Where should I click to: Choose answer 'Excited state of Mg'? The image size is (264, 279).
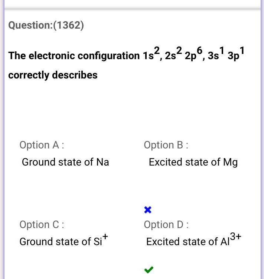click(x=193, y=162)
